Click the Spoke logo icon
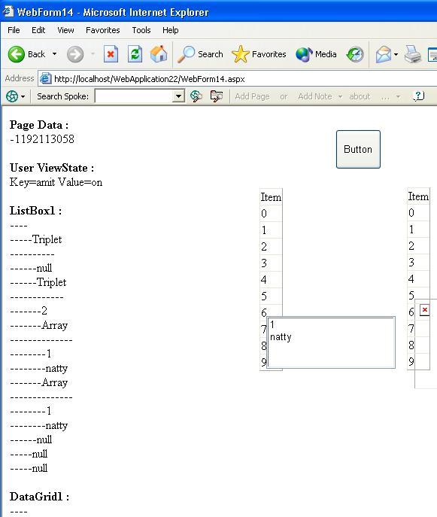 click(x=12, y=96)
